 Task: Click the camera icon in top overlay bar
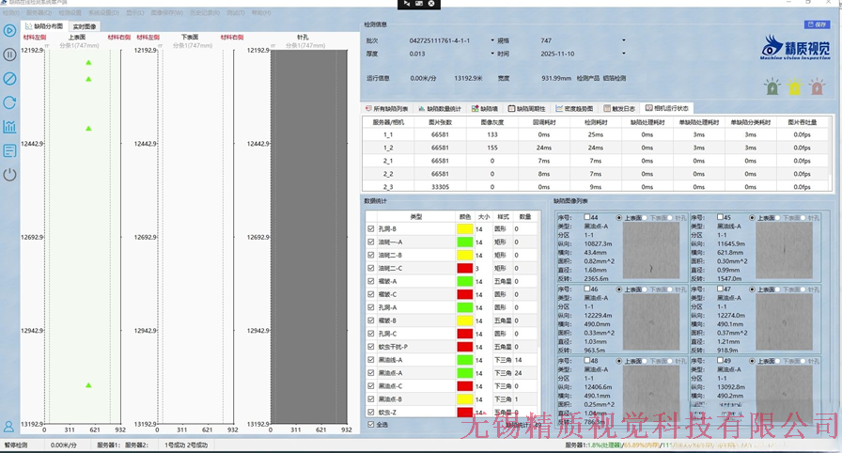tap(419, 3)
